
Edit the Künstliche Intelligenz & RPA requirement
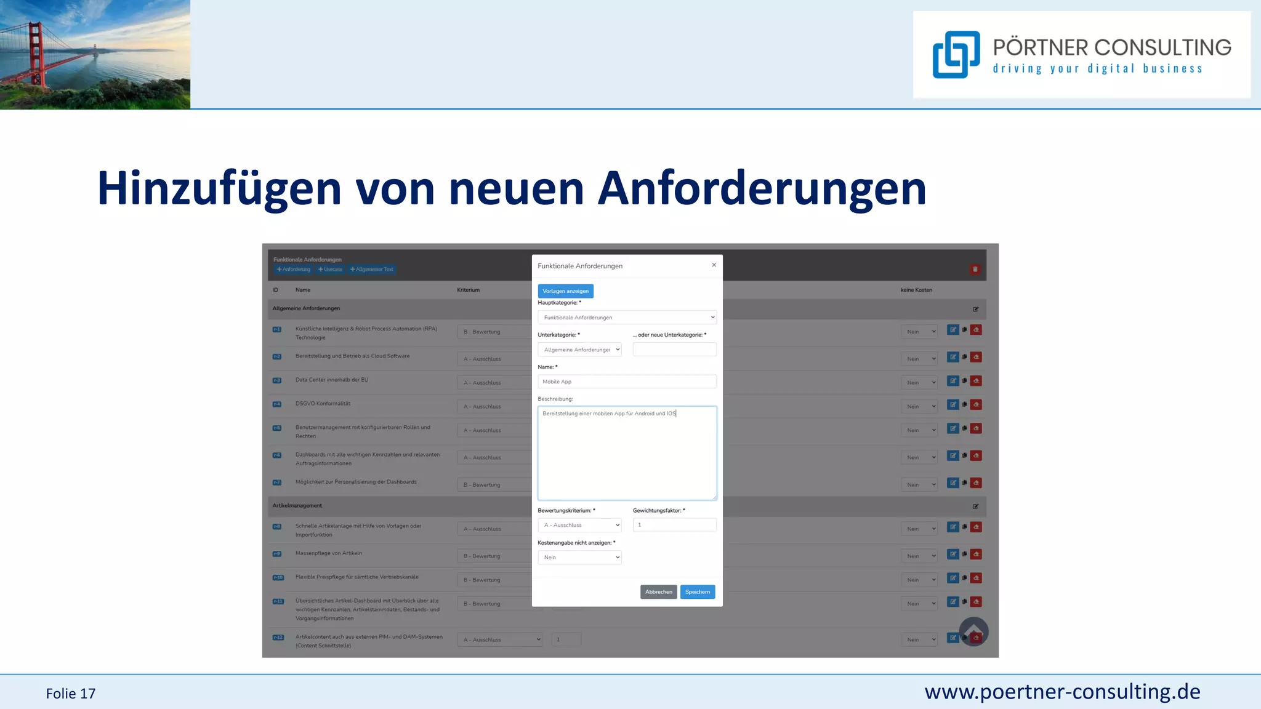coord(953,330)
